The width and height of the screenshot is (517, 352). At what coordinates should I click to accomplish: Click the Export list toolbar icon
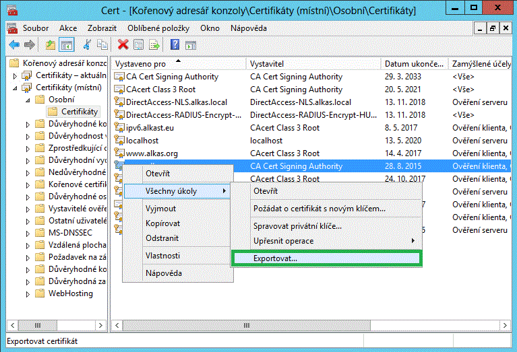tap(154, 45)
